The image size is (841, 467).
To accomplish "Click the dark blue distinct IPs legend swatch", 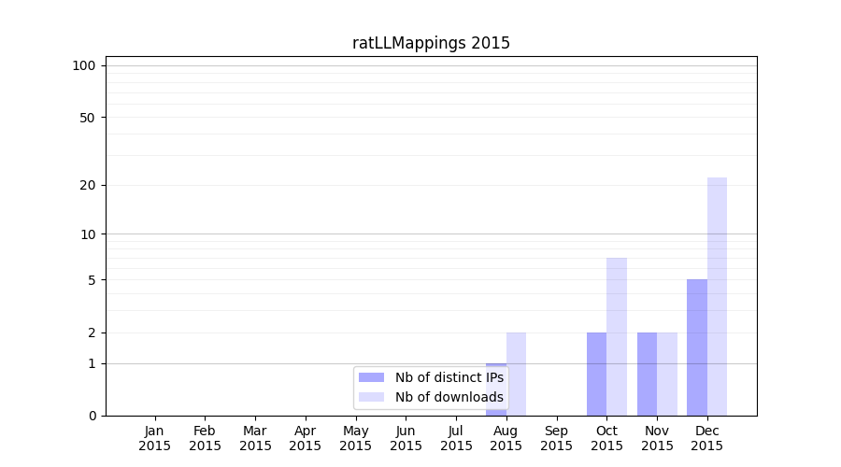I will [371, 377].
